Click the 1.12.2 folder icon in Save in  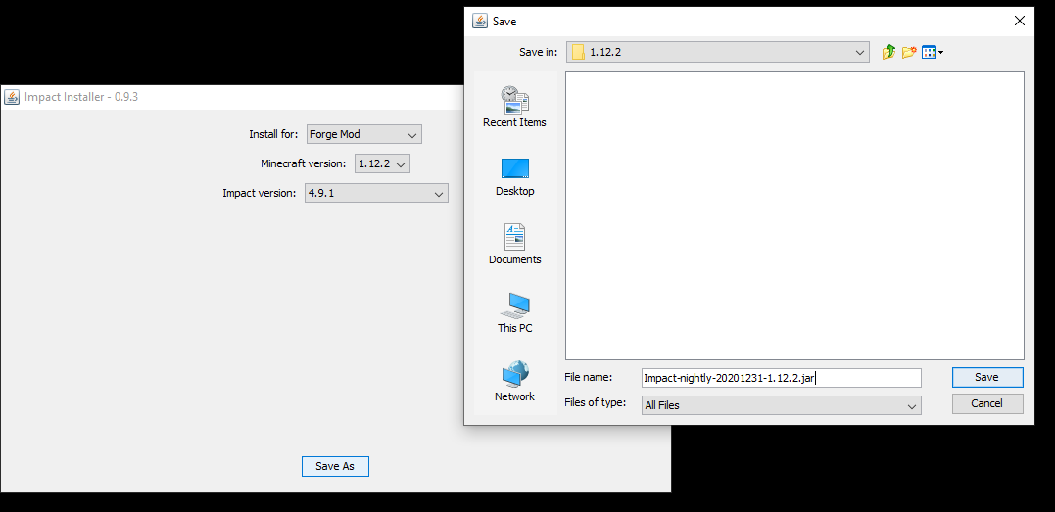tap(578, 52)
